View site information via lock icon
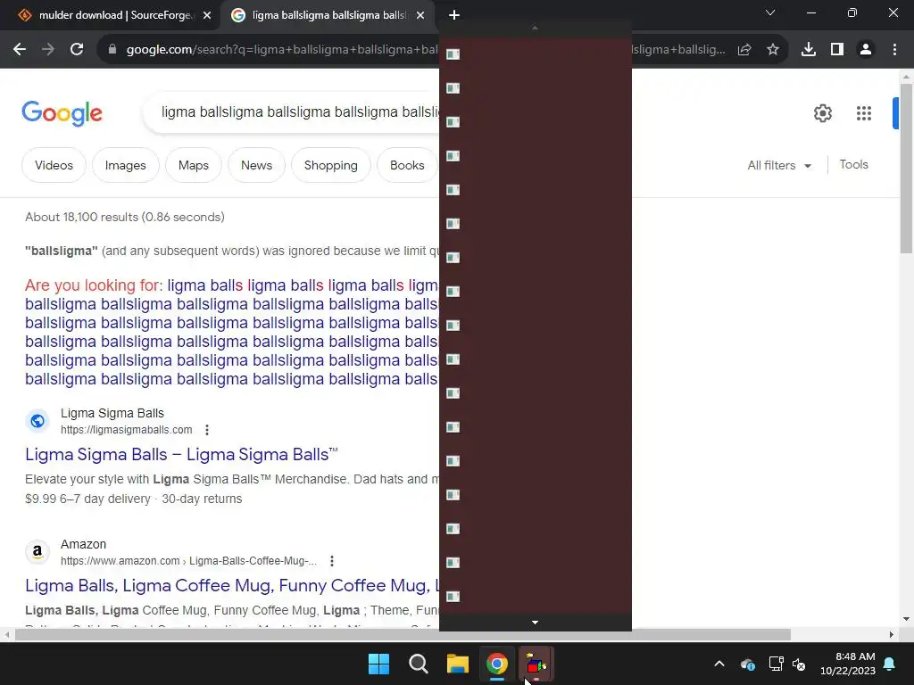This screenshot has width=914, height=685. pyautogui.click(x=112, y=50)
